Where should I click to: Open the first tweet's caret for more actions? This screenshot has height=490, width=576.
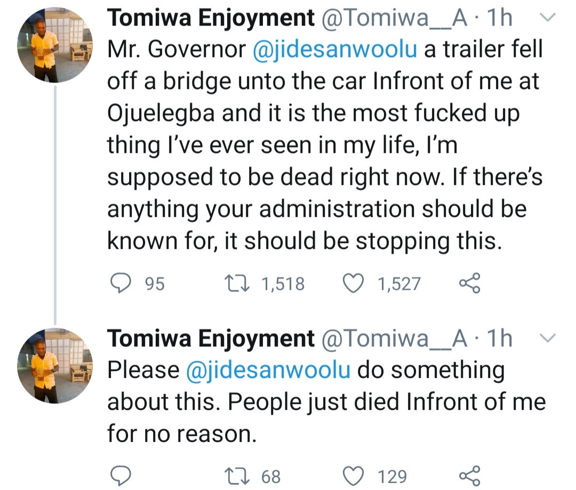click(548, 17)
